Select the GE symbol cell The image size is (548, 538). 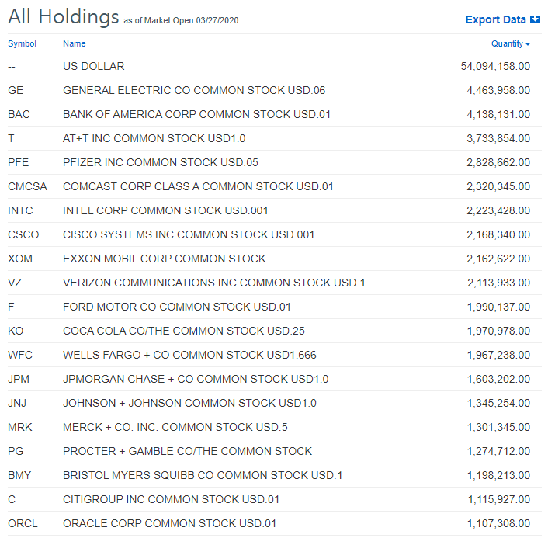tap(16, 90)
